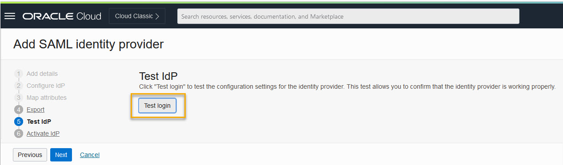Open the Cloud Classic switcher
The width and height of the screenshot is (563, 165).
[137, 16]
